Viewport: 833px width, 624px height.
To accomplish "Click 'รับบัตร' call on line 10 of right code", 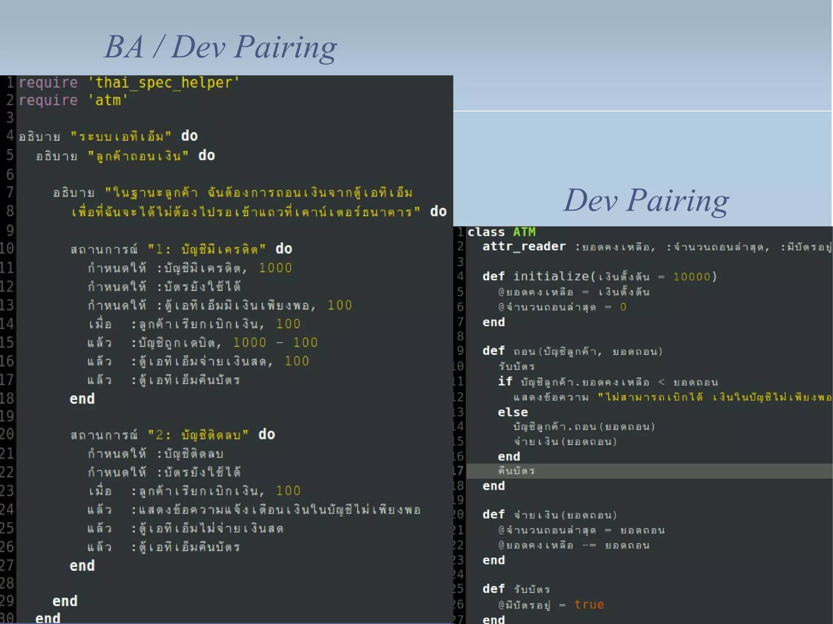I will tap(517, 366).
